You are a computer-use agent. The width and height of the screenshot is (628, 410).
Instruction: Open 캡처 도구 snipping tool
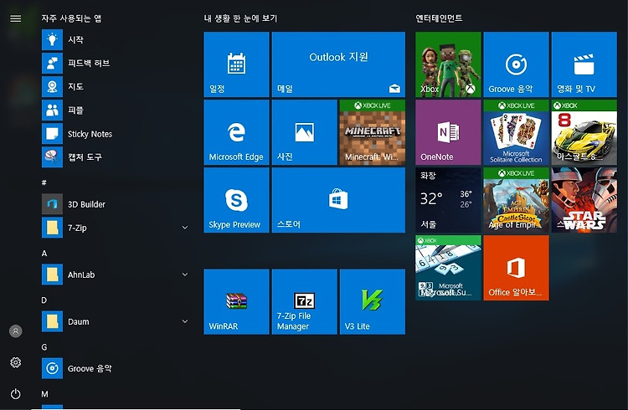(116, 157)
